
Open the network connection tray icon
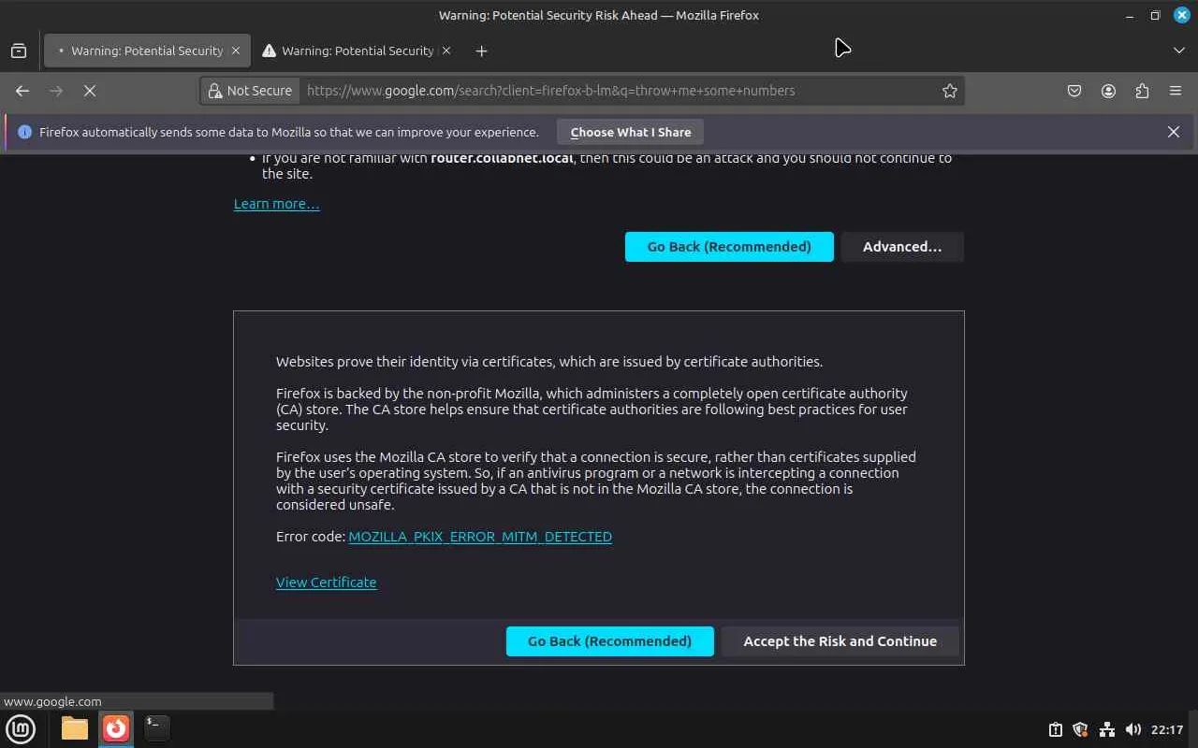point(1107,729)
